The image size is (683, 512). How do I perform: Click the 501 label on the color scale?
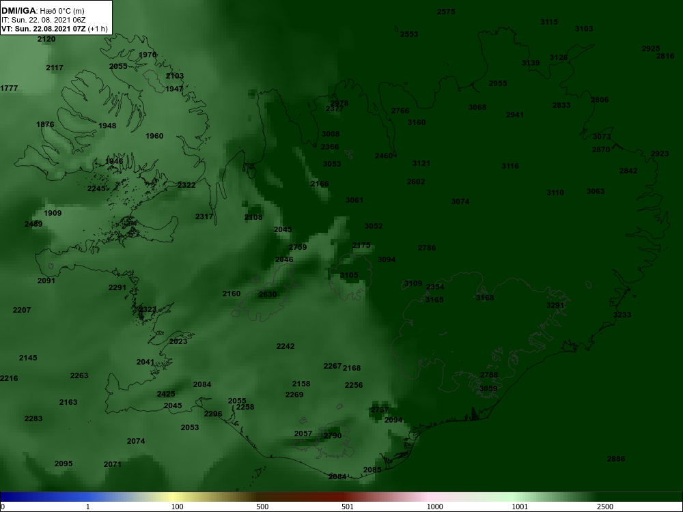click(347, 507)
